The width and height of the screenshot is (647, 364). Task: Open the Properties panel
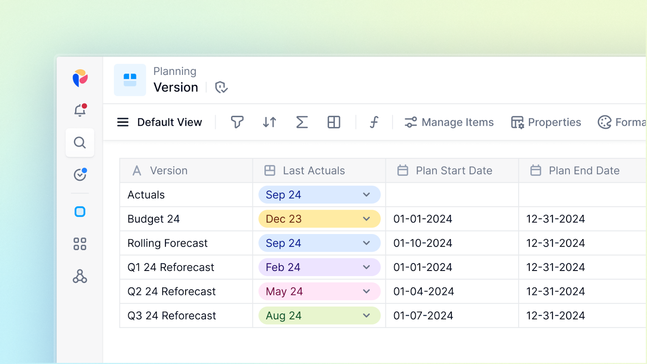point(546,122)
